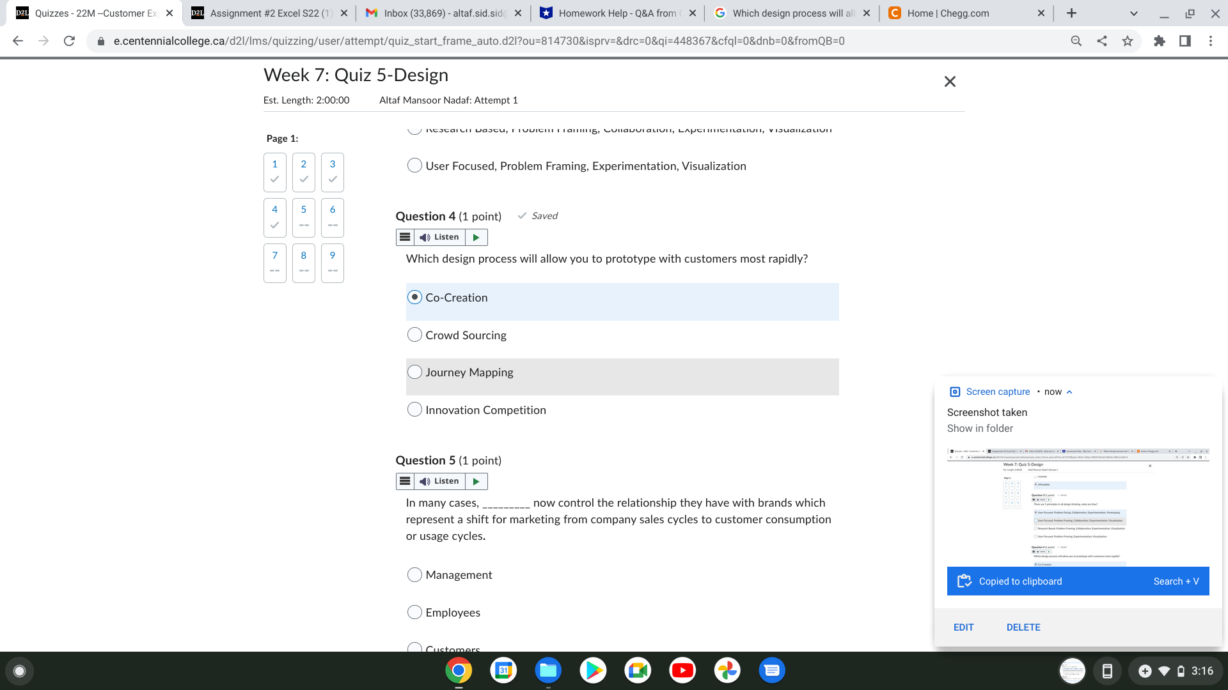This screenshot has height=690, width=1228.
Task: Select Employees as the Question 5 answer
Action: (x=414, y=611)
